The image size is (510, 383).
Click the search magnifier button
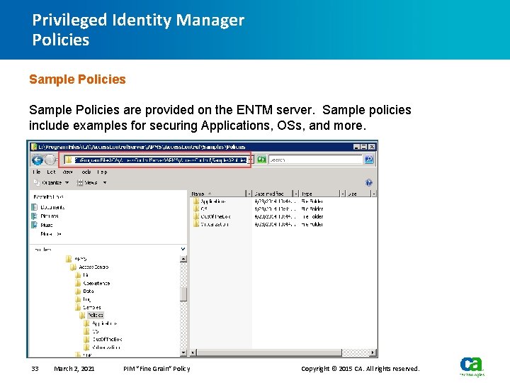click(369, 160)
